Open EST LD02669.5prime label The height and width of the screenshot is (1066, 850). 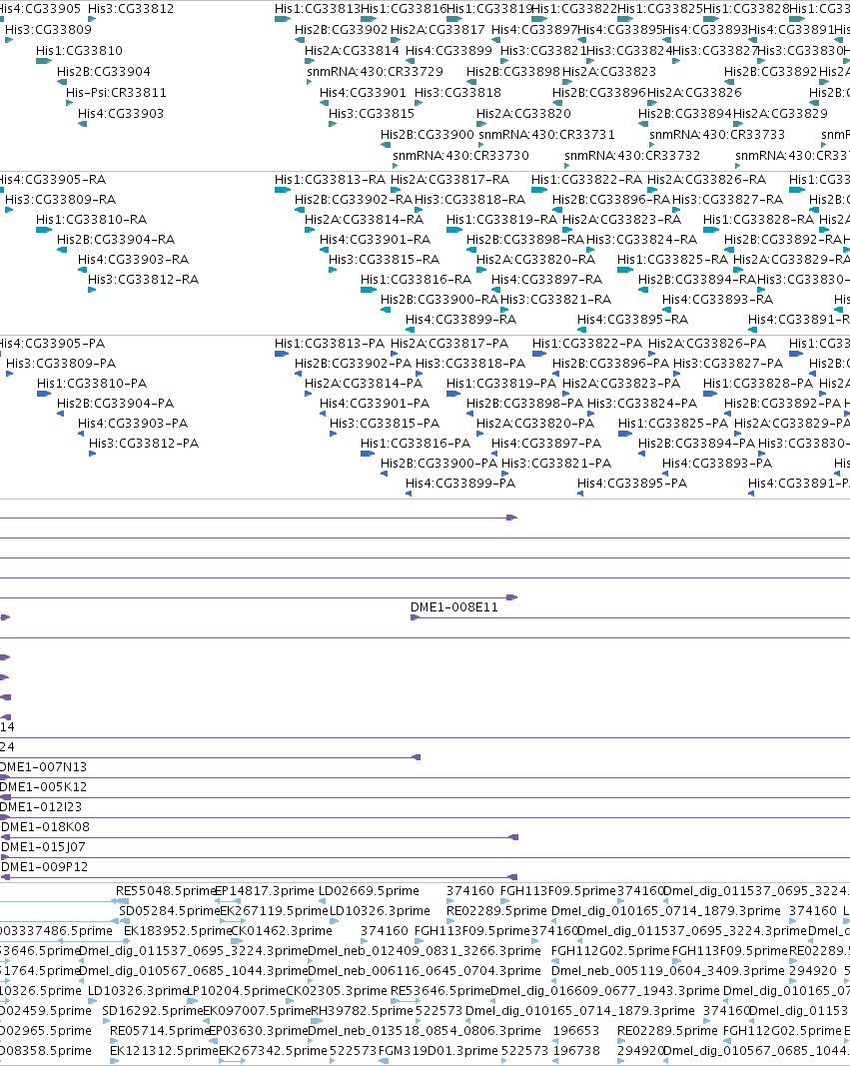pyautogui.click(x=369, y=890)
